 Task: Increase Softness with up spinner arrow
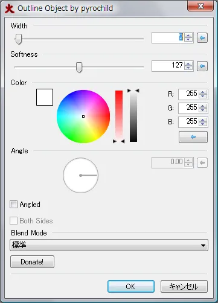coord(188,64)
